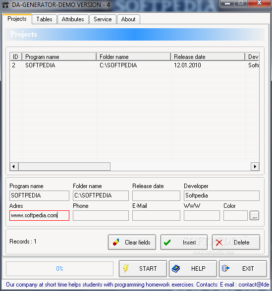Click the Developer input field
272x291 pixels.
click(x=221, y=195)
